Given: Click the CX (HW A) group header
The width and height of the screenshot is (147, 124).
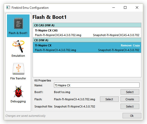Looking at the screenshot, I should tap(87, 40).
